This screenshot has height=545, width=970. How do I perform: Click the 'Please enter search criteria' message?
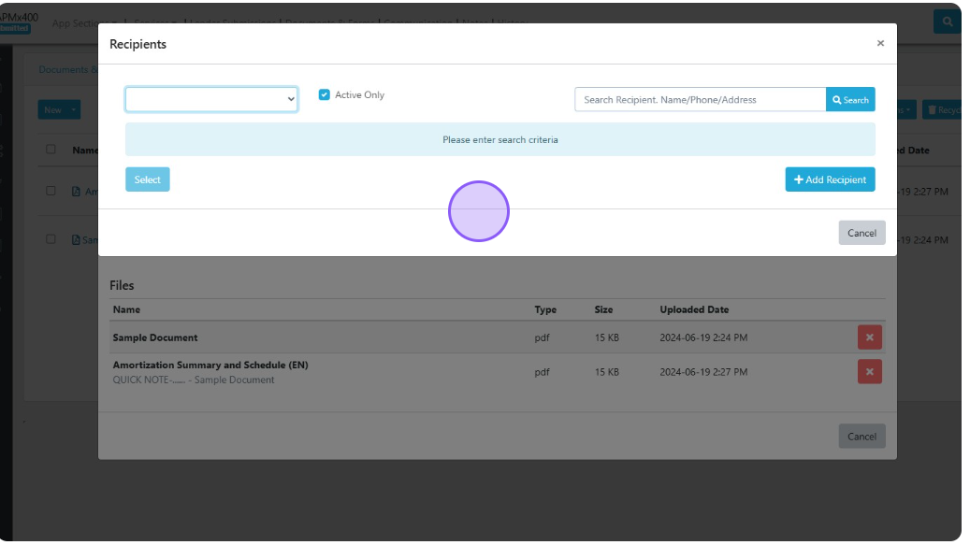[500, 139]
